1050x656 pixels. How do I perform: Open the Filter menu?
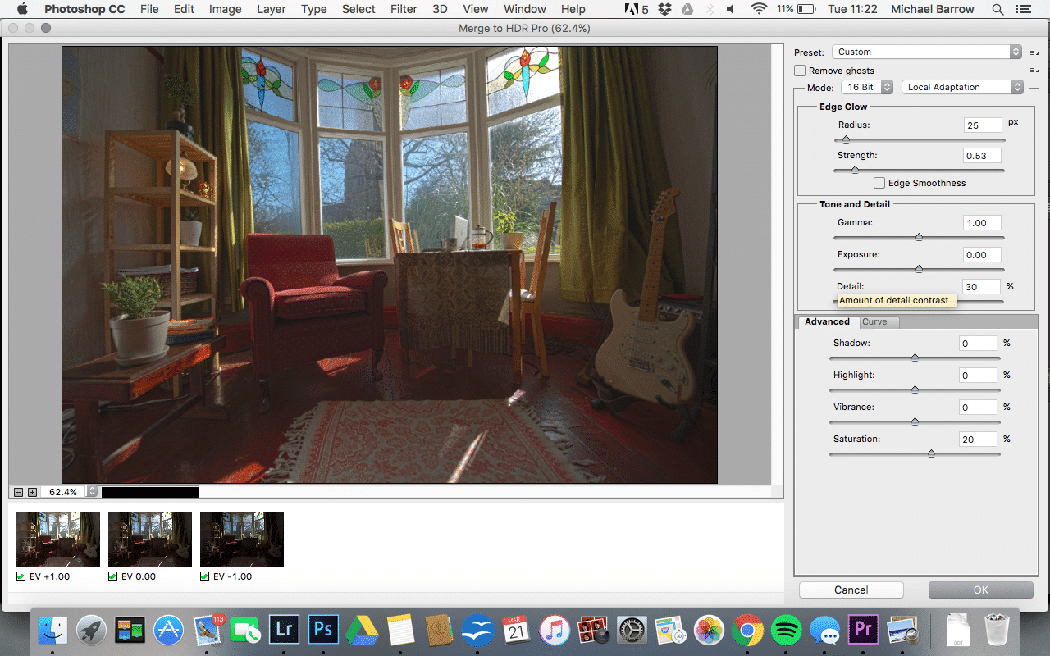[x=404, y=9]
